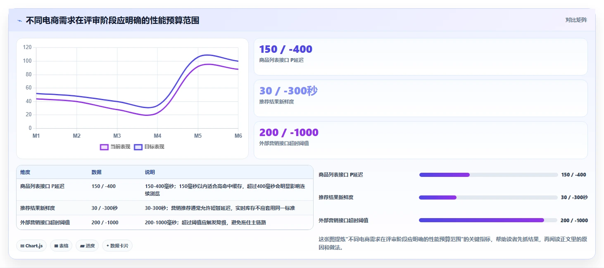The image size is (604, 268).
Task: Click progress label 外部营销接口超时阈值
Action: pyautogui.click(x=343, y=220)
